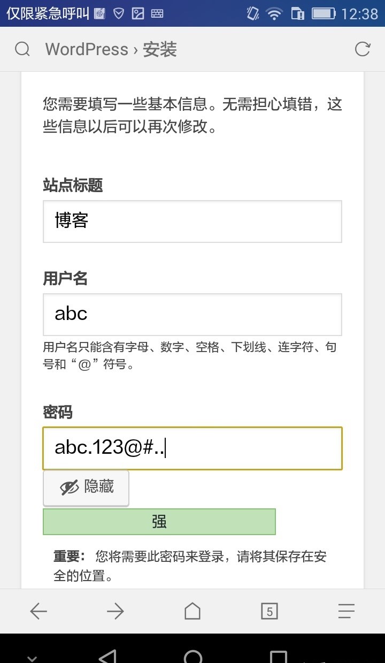Go forward with browser forward arrow
Viewport: 385px width, 663px height.
[x=115, y=611]
